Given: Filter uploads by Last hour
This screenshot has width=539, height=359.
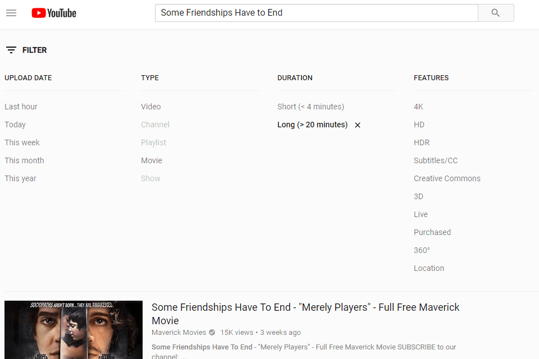Looking at the screenshot, I should (21, 107).
